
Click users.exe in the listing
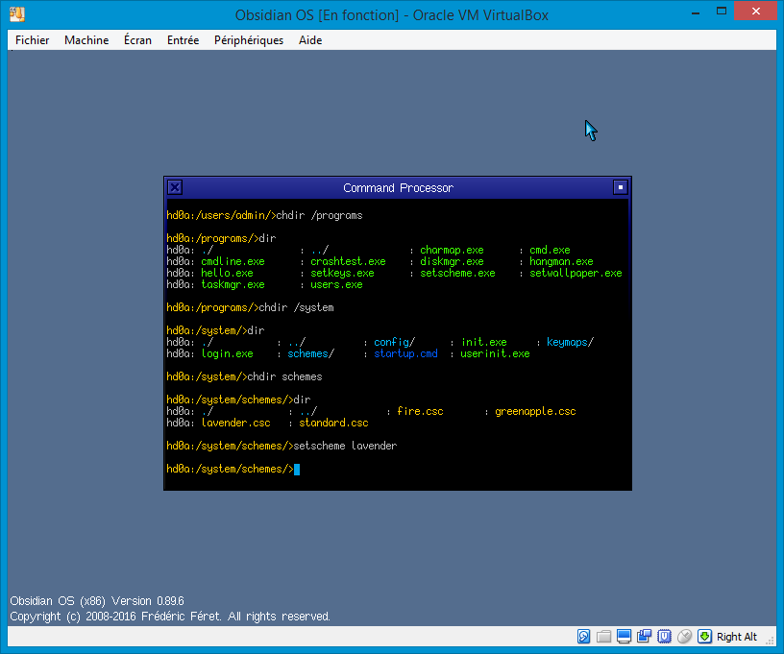pos(336,284)
